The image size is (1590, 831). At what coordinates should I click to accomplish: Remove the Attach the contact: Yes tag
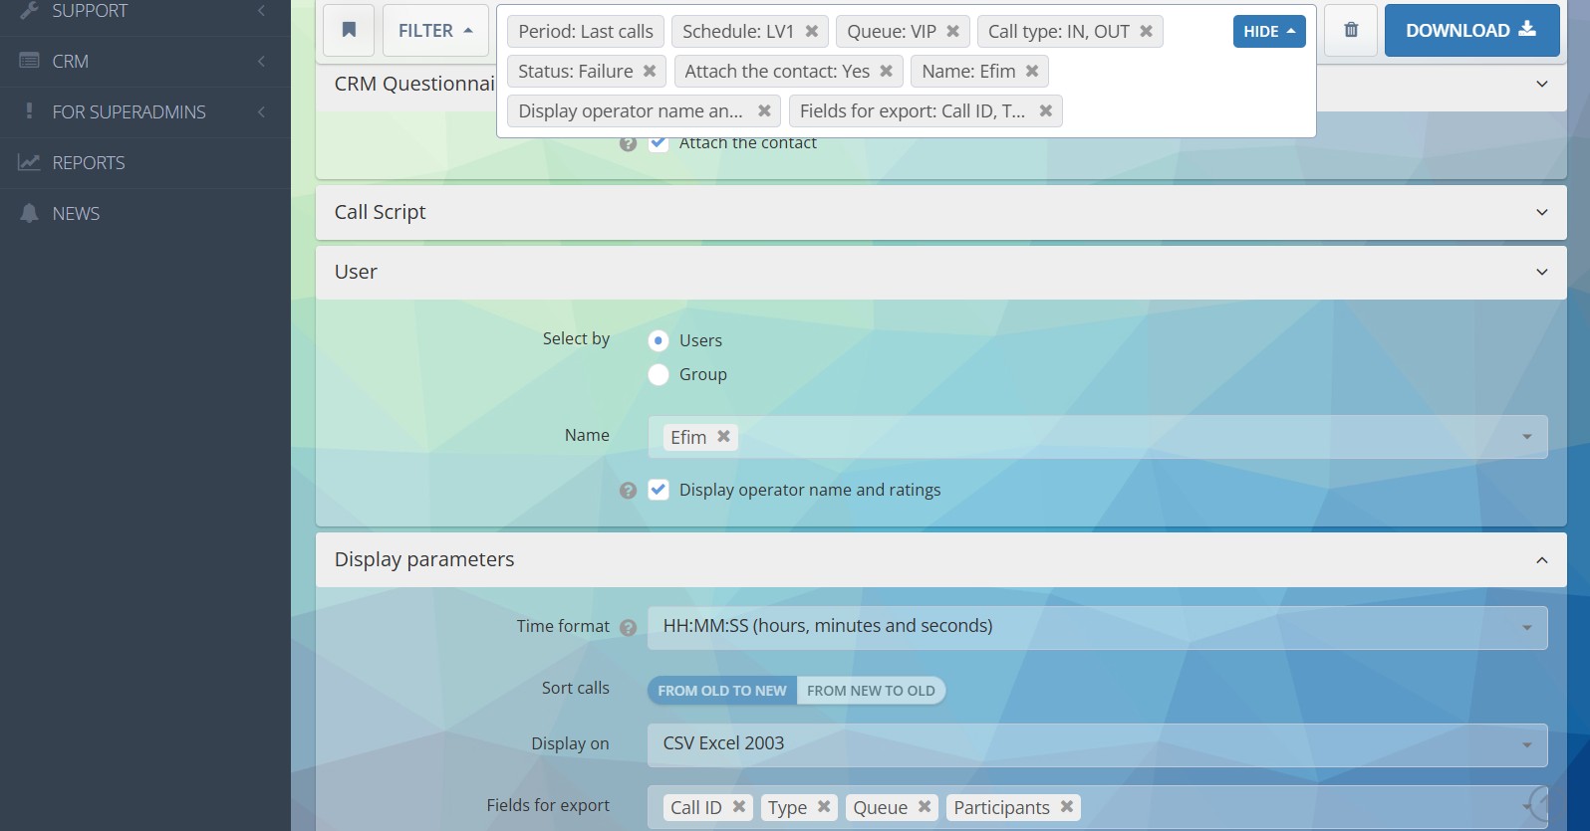887,71
